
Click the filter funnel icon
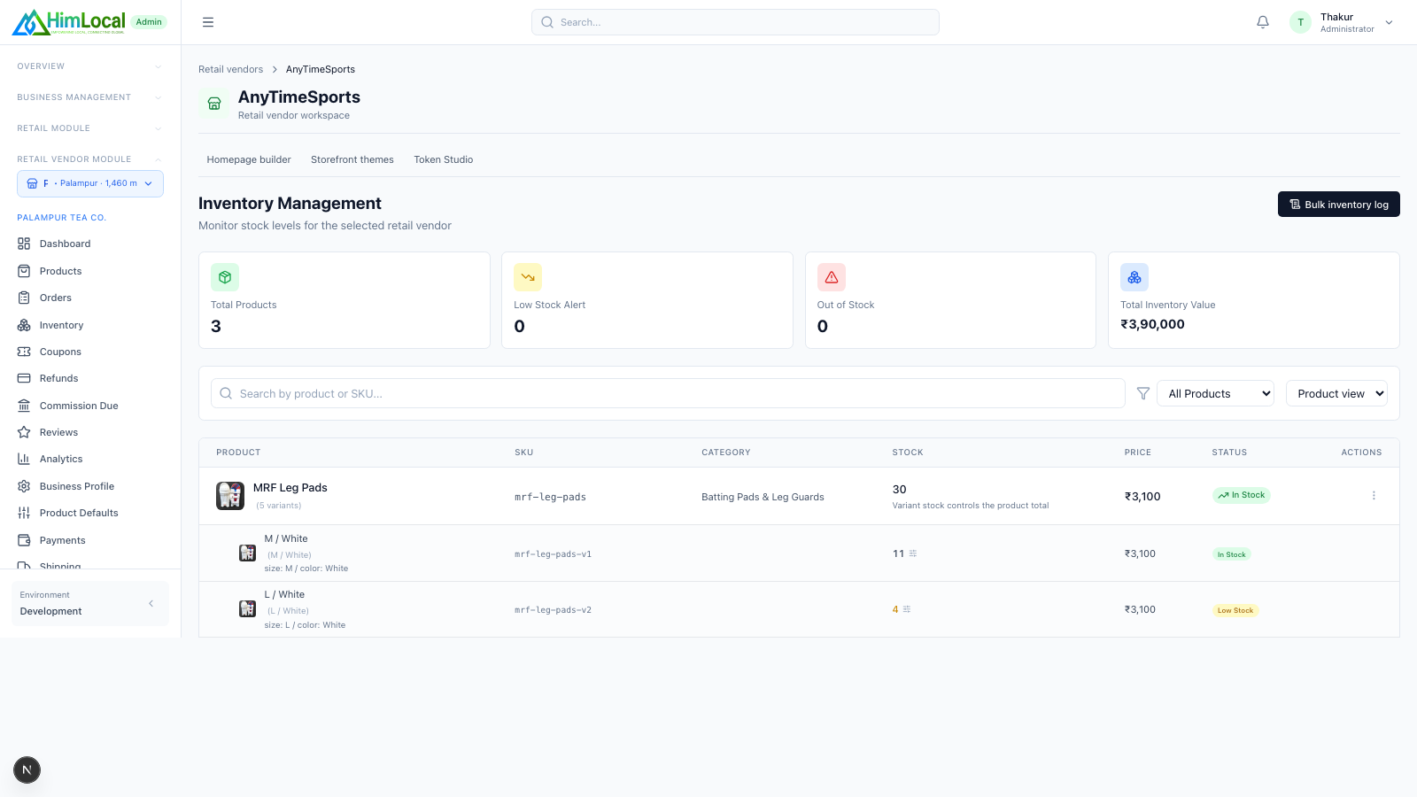point(1143,393)
